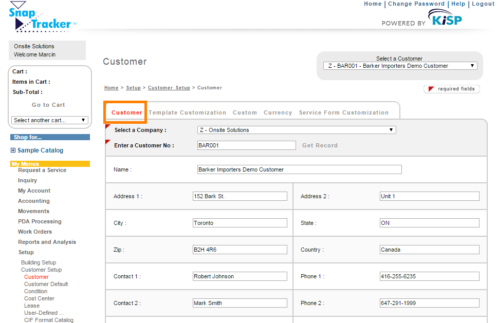
Task: Open the Service Form Customization tab
Action: coord(343,112)
